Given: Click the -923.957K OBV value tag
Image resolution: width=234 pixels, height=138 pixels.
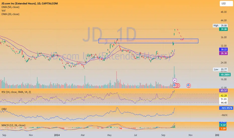Looking at the screenshot, I should click(226, 108).
